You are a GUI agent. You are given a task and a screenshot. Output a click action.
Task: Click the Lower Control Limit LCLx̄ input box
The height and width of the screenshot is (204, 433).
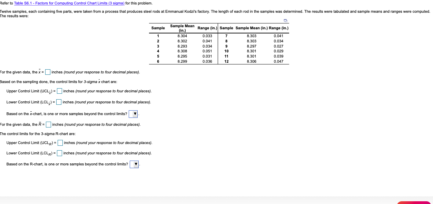point(59,102)
